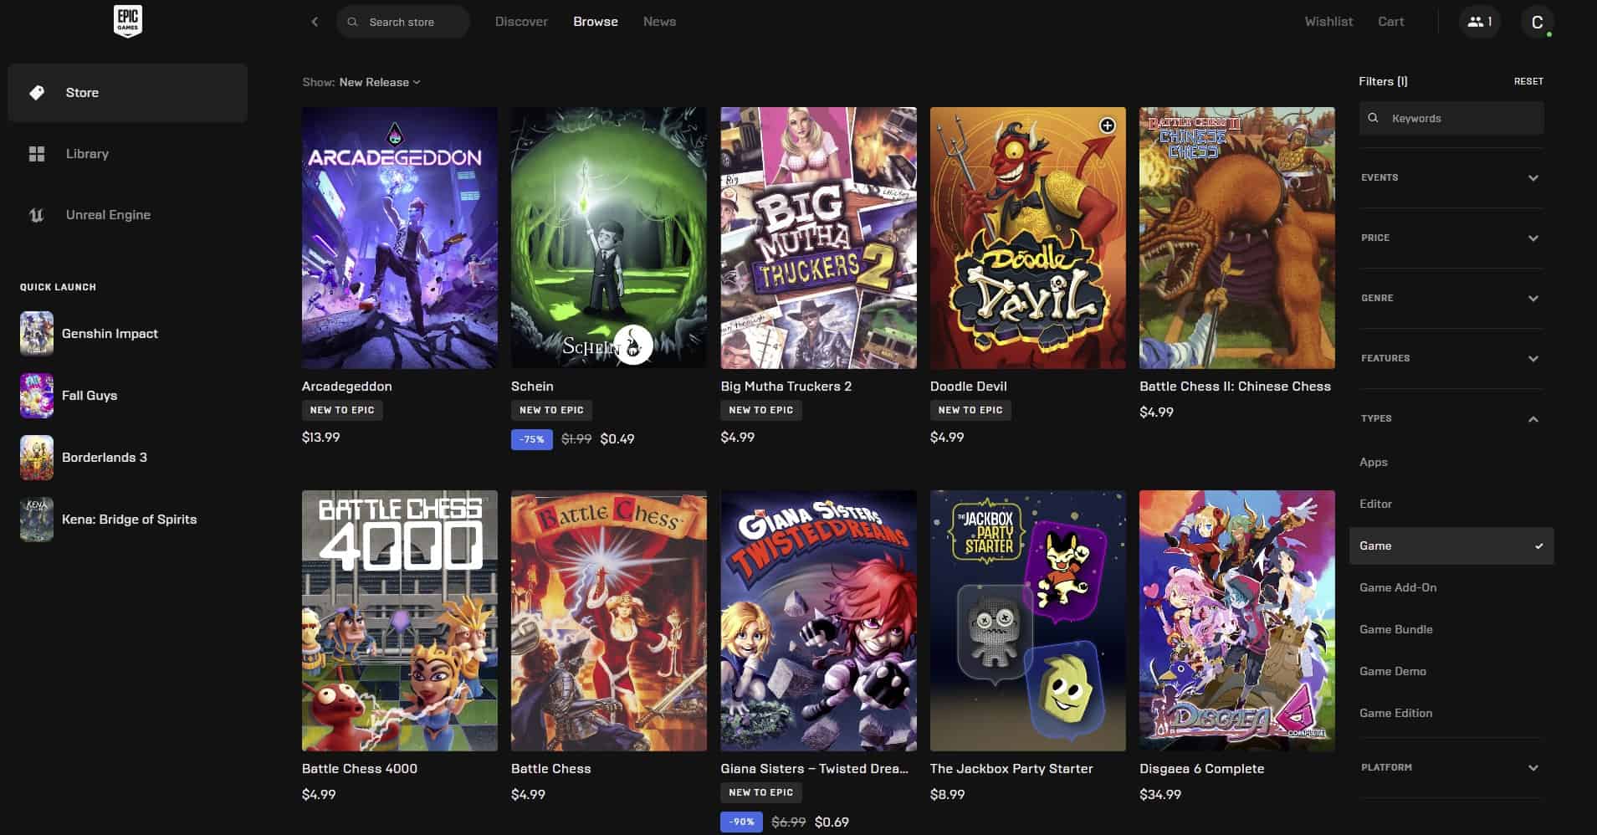Switch to the Discover tab
1597x835 pixels.
(520, 21)
